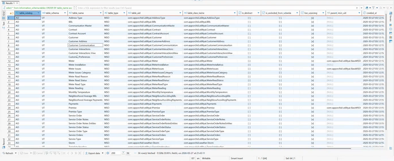
Task: Click the IST timezone status bar entry
Action: (x=192, y=158)
